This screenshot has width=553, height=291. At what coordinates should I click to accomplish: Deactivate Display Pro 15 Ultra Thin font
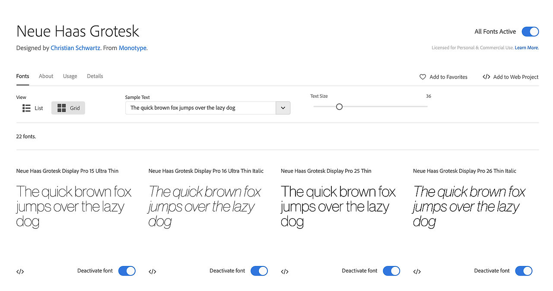coord(127,271)
